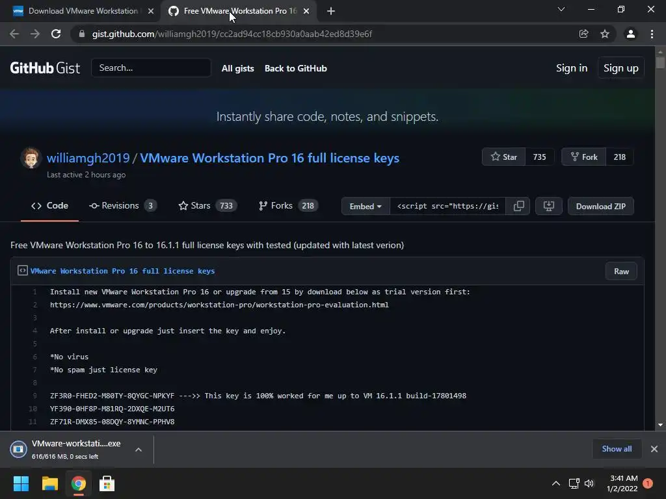Open volume tray icon
The image size is (666, 499).
[x=589, y=483]
